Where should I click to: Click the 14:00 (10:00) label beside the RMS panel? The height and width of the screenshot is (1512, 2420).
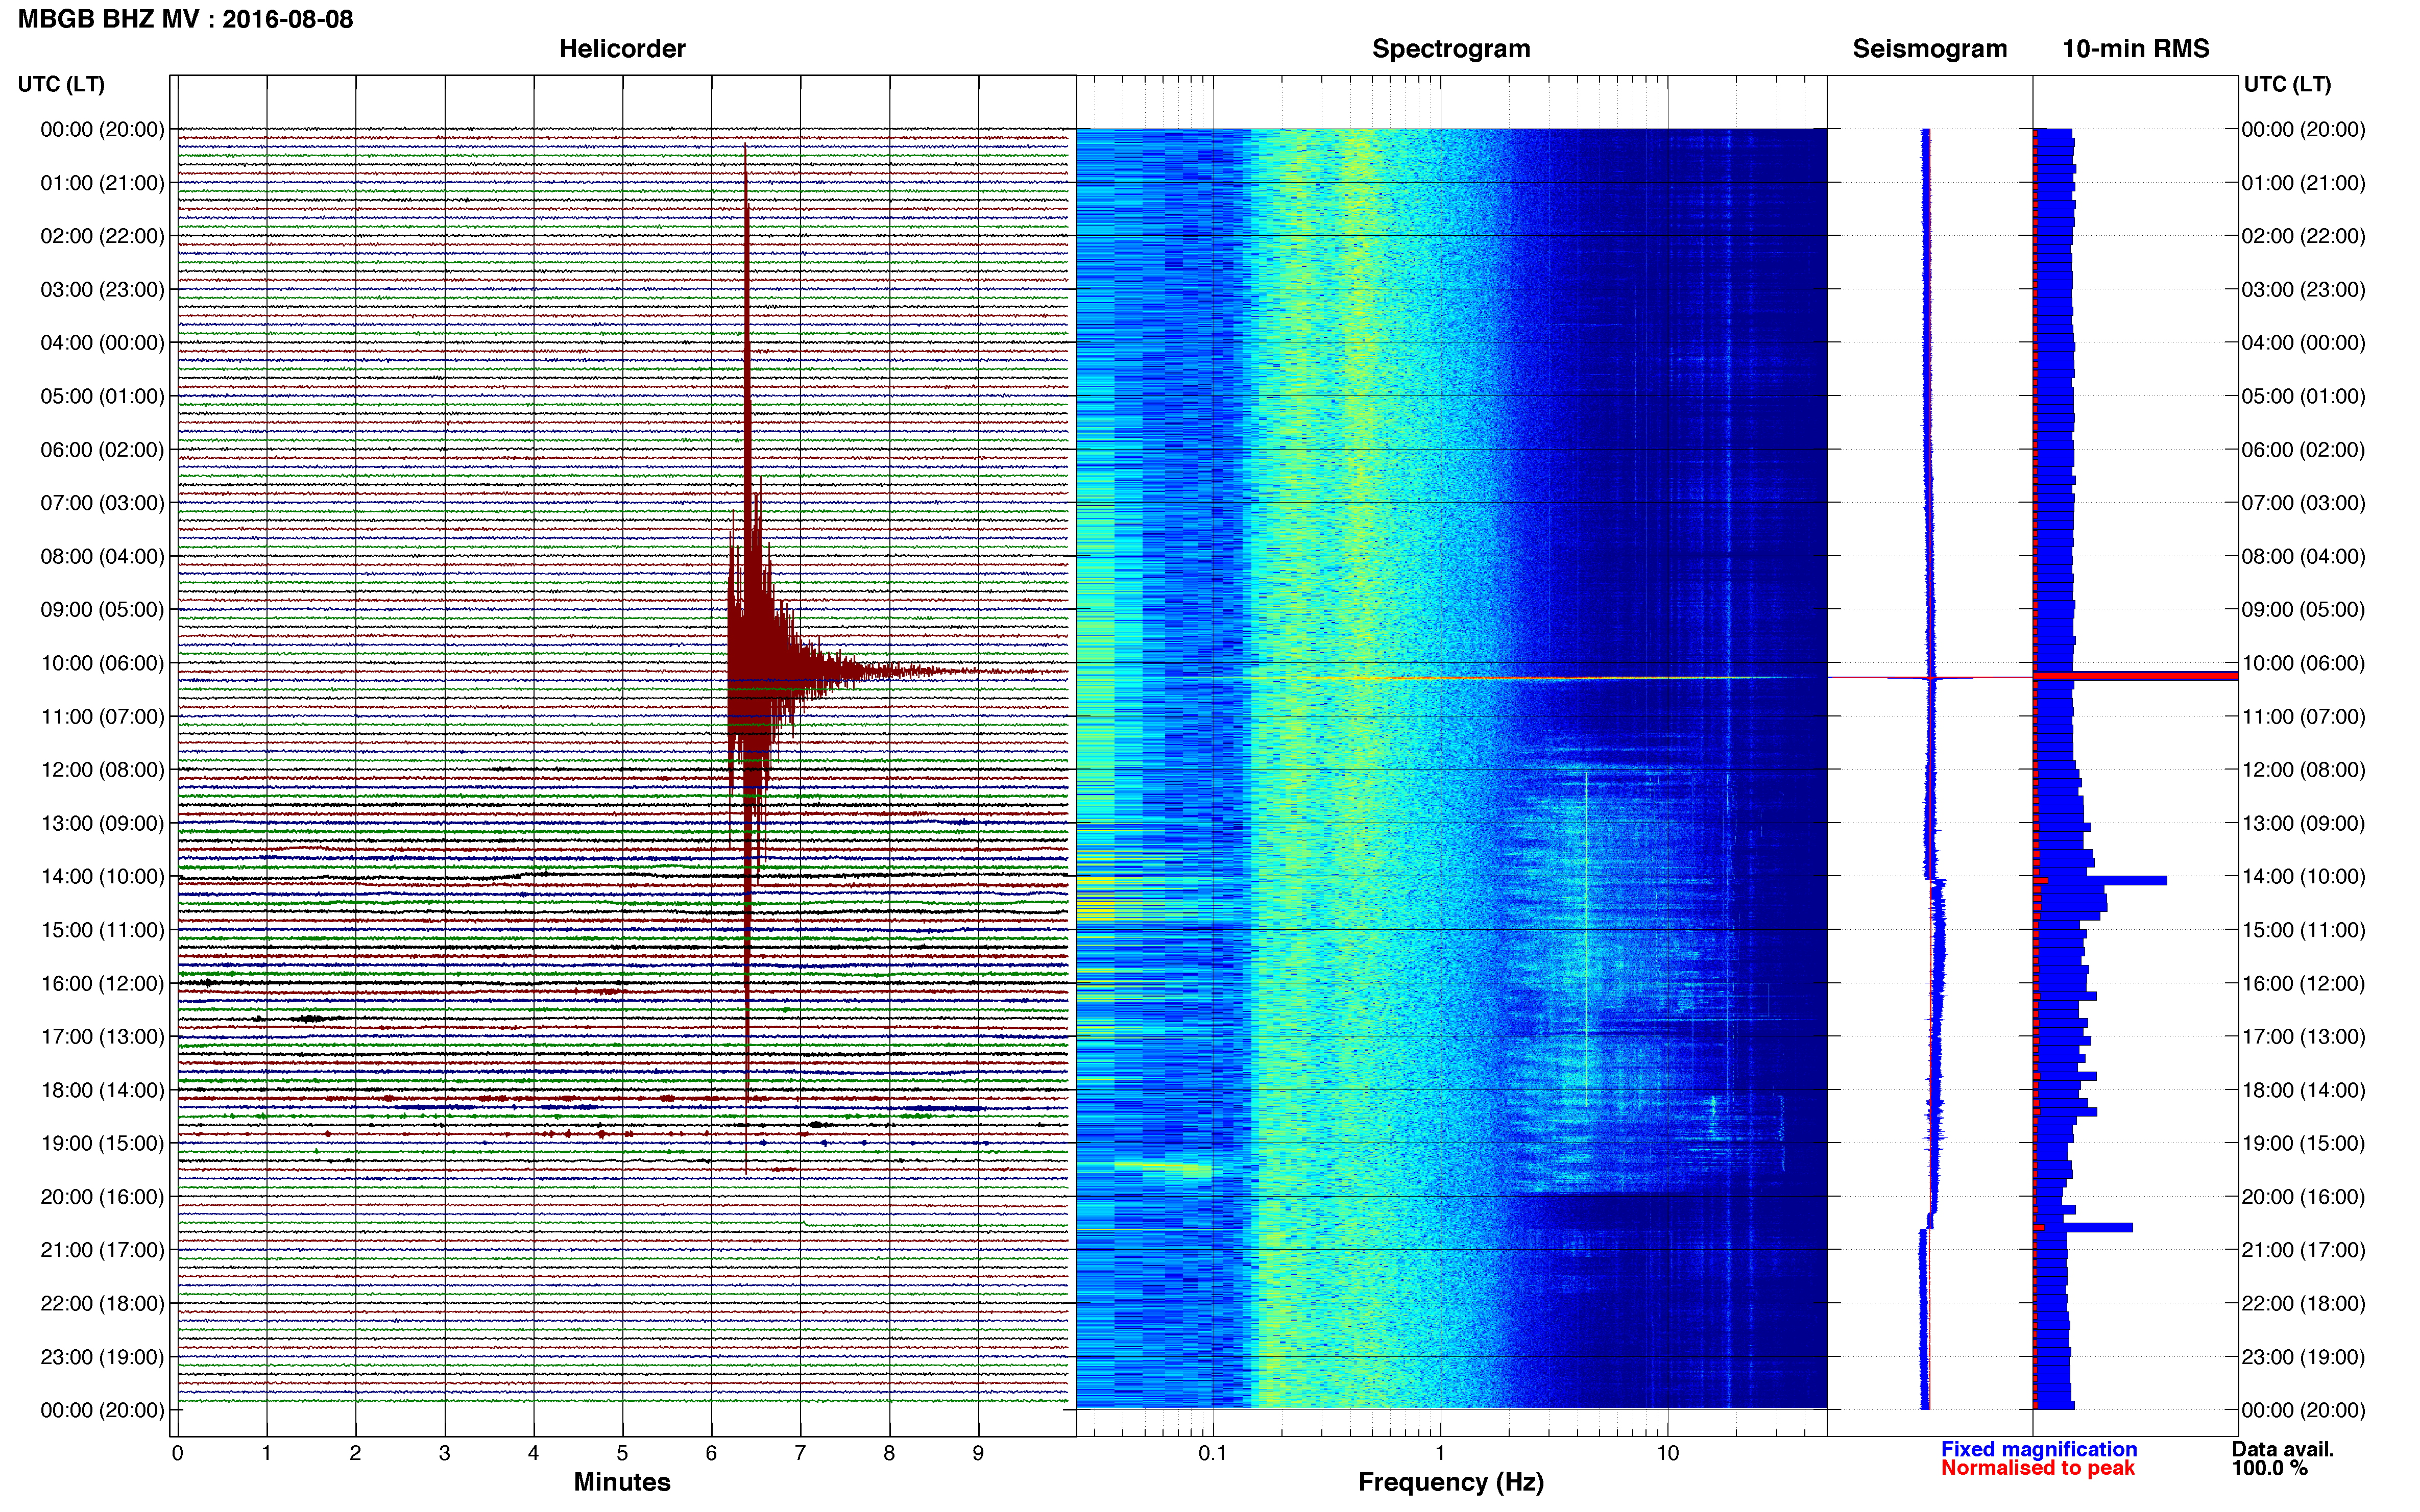[2303, 877]
